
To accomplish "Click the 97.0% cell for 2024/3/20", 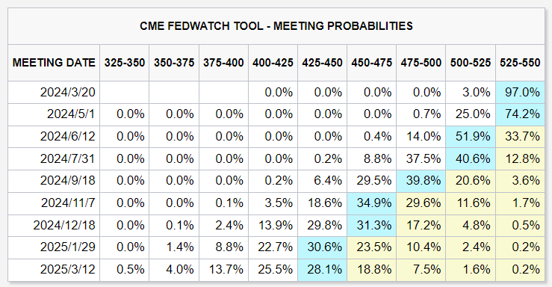I will [520, 92].
